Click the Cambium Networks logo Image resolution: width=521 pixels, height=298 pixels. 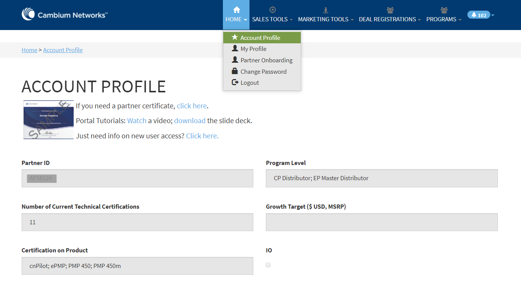(x=65, y=14)
